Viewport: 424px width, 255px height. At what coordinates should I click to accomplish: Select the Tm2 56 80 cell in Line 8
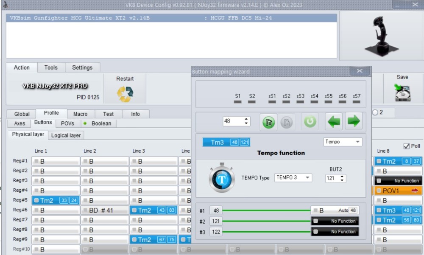[x=398, y=220]
